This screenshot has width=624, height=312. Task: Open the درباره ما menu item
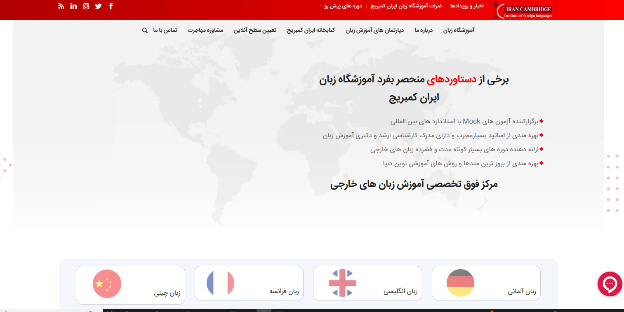[x=424, y=30]
